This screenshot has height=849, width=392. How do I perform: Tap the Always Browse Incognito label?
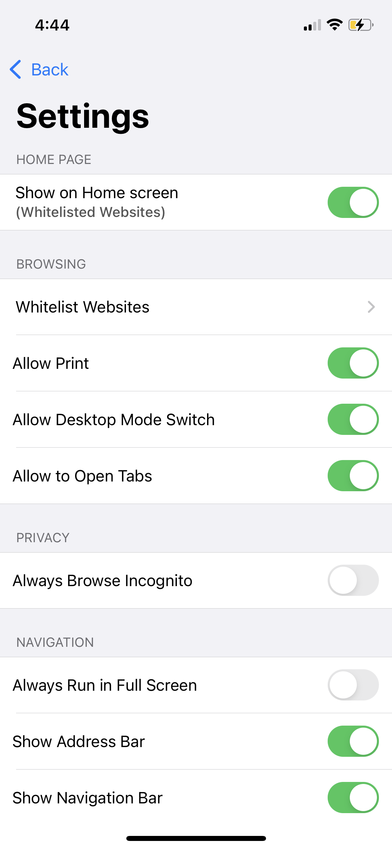point(103,581)
